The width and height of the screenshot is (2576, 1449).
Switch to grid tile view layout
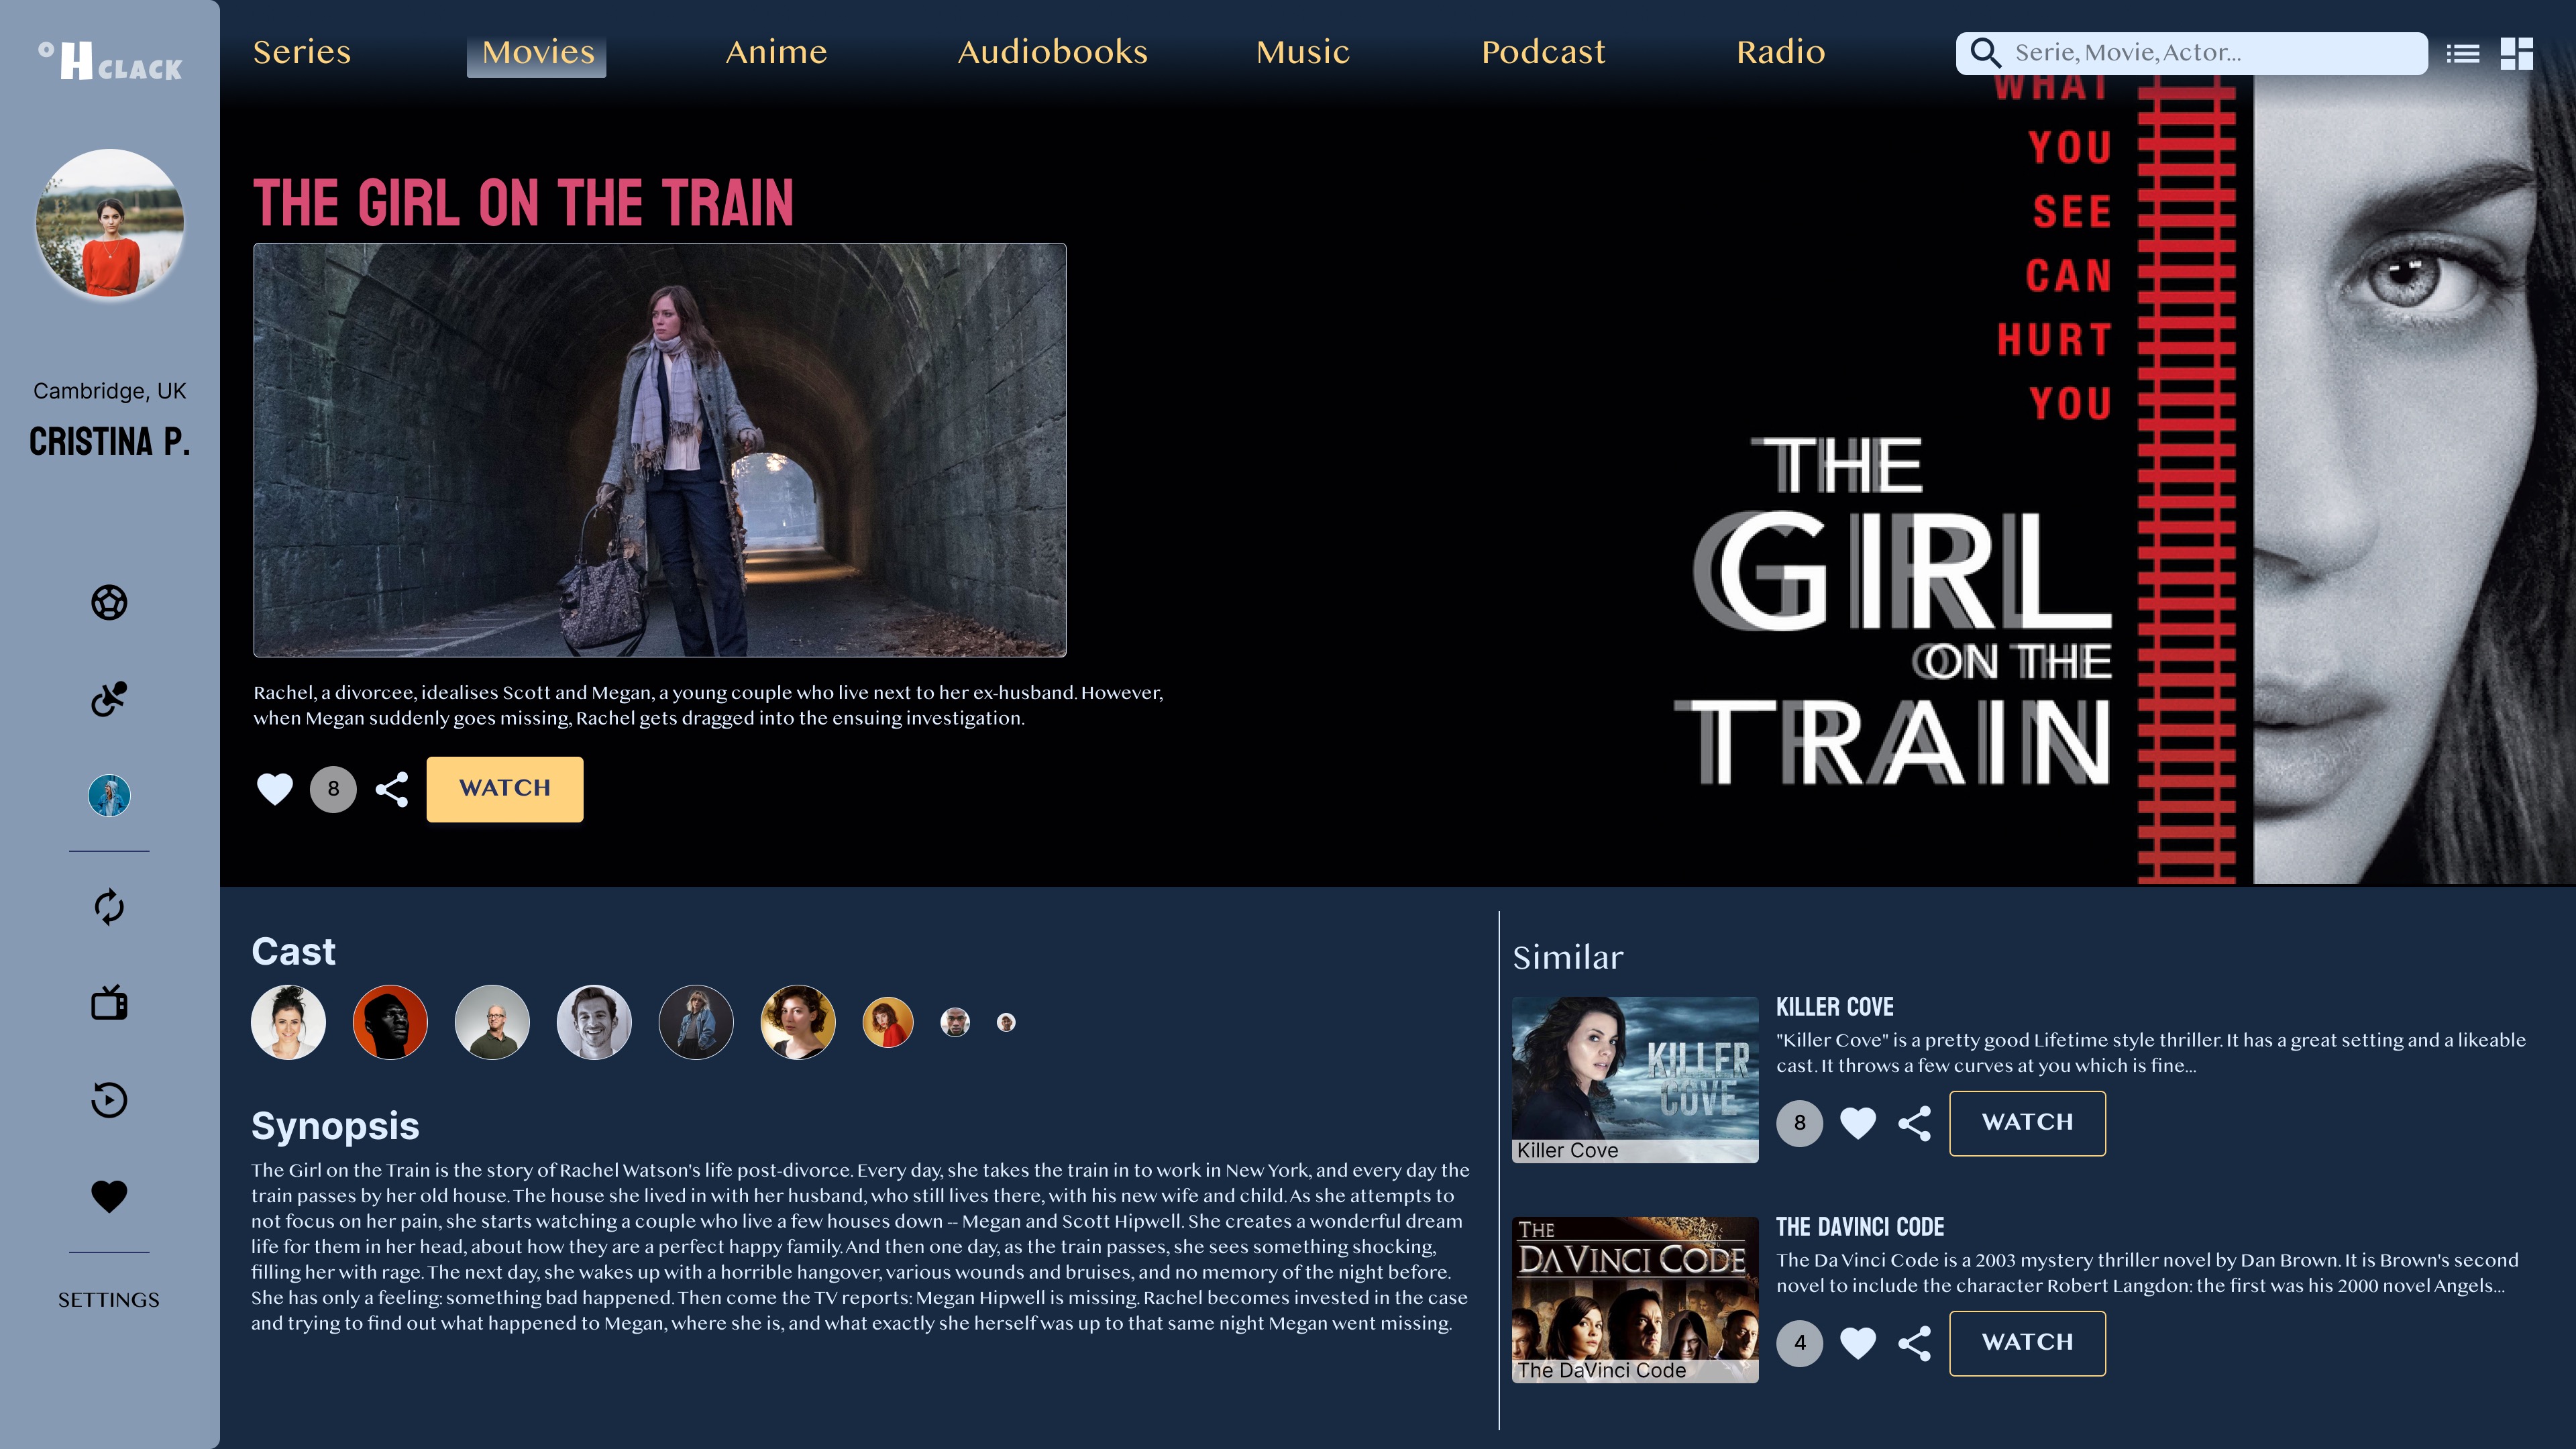point(2516,54)
